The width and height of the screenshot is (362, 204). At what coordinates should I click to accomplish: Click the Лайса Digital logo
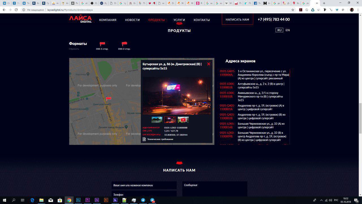[81, 19]
